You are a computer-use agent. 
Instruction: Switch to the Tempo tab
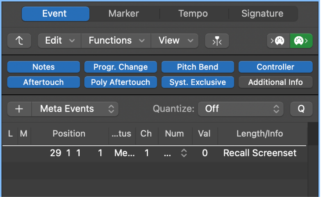coord(193,14)
